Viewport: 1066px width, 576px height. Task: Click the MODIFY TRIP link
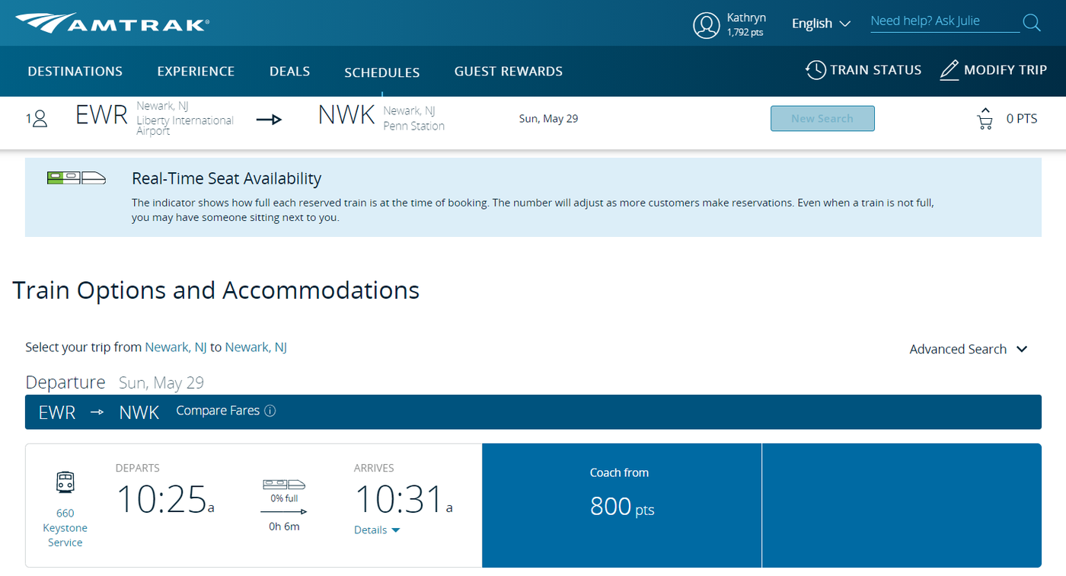point(1005,70)
